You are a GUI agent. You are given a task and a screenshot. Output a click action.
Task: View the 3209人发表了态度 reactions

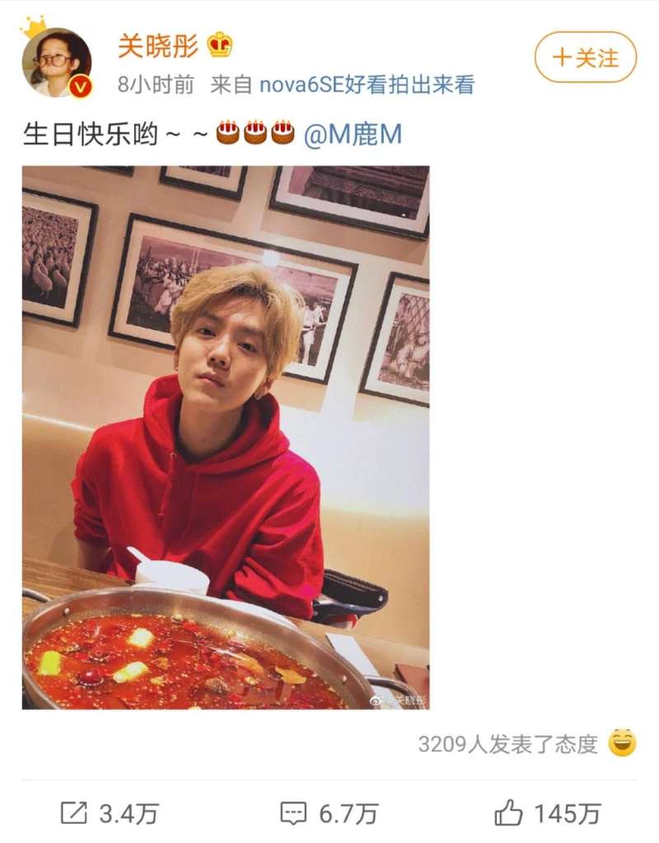pyautogui.click(x=507, y=744)
